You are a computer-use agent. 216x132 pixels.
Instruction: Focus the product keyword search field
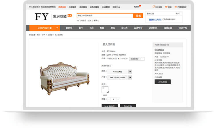point(105,16)
